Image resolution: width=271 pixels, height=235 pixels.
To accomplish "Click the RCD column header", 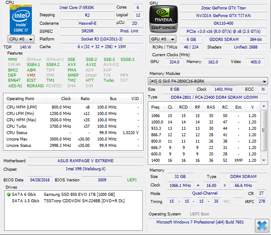I will (x=183, y=107).
